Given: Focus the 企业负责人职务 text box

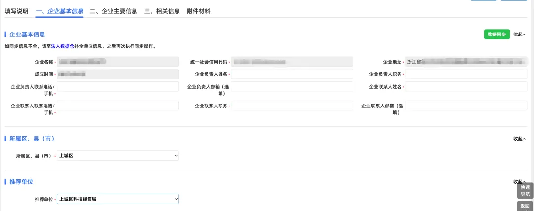Looking at the screenshot, I should 466,74.
